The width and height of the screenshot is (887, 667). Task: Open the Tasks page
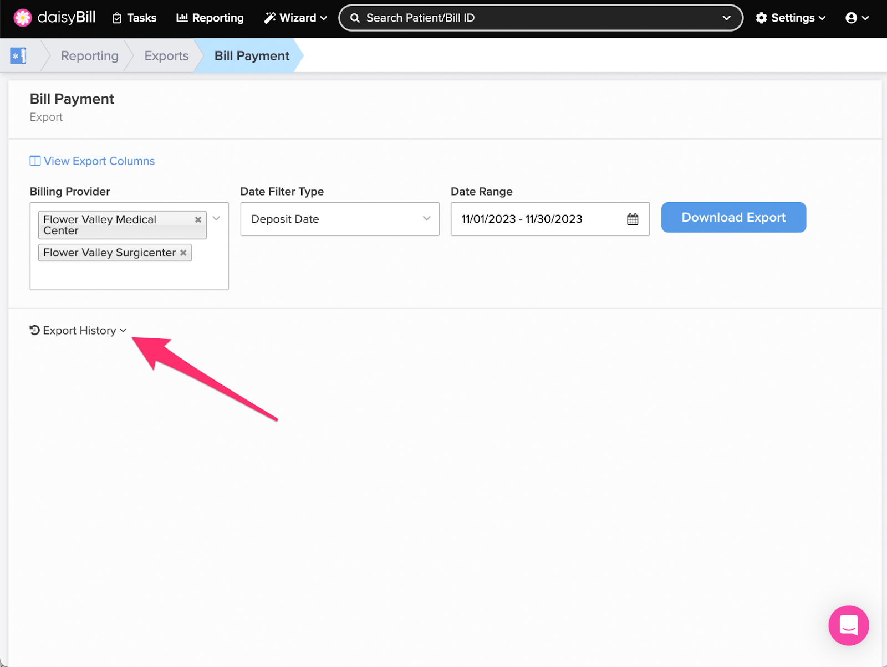[134, 18]
